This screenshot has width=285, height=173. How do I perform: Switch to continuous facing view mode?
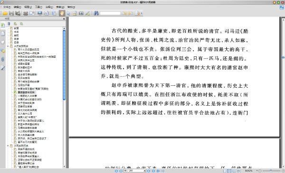[238, 171]
